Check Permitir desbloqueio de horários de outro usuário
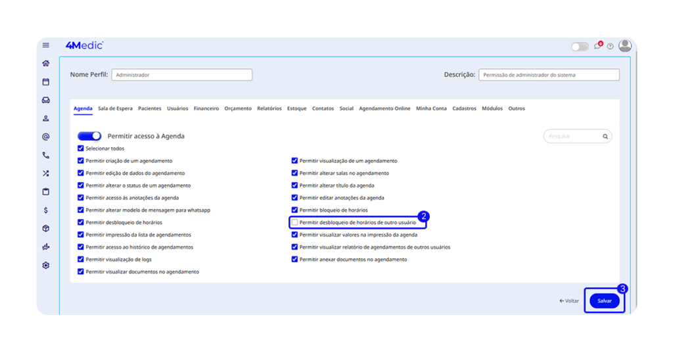 (295, 223)
